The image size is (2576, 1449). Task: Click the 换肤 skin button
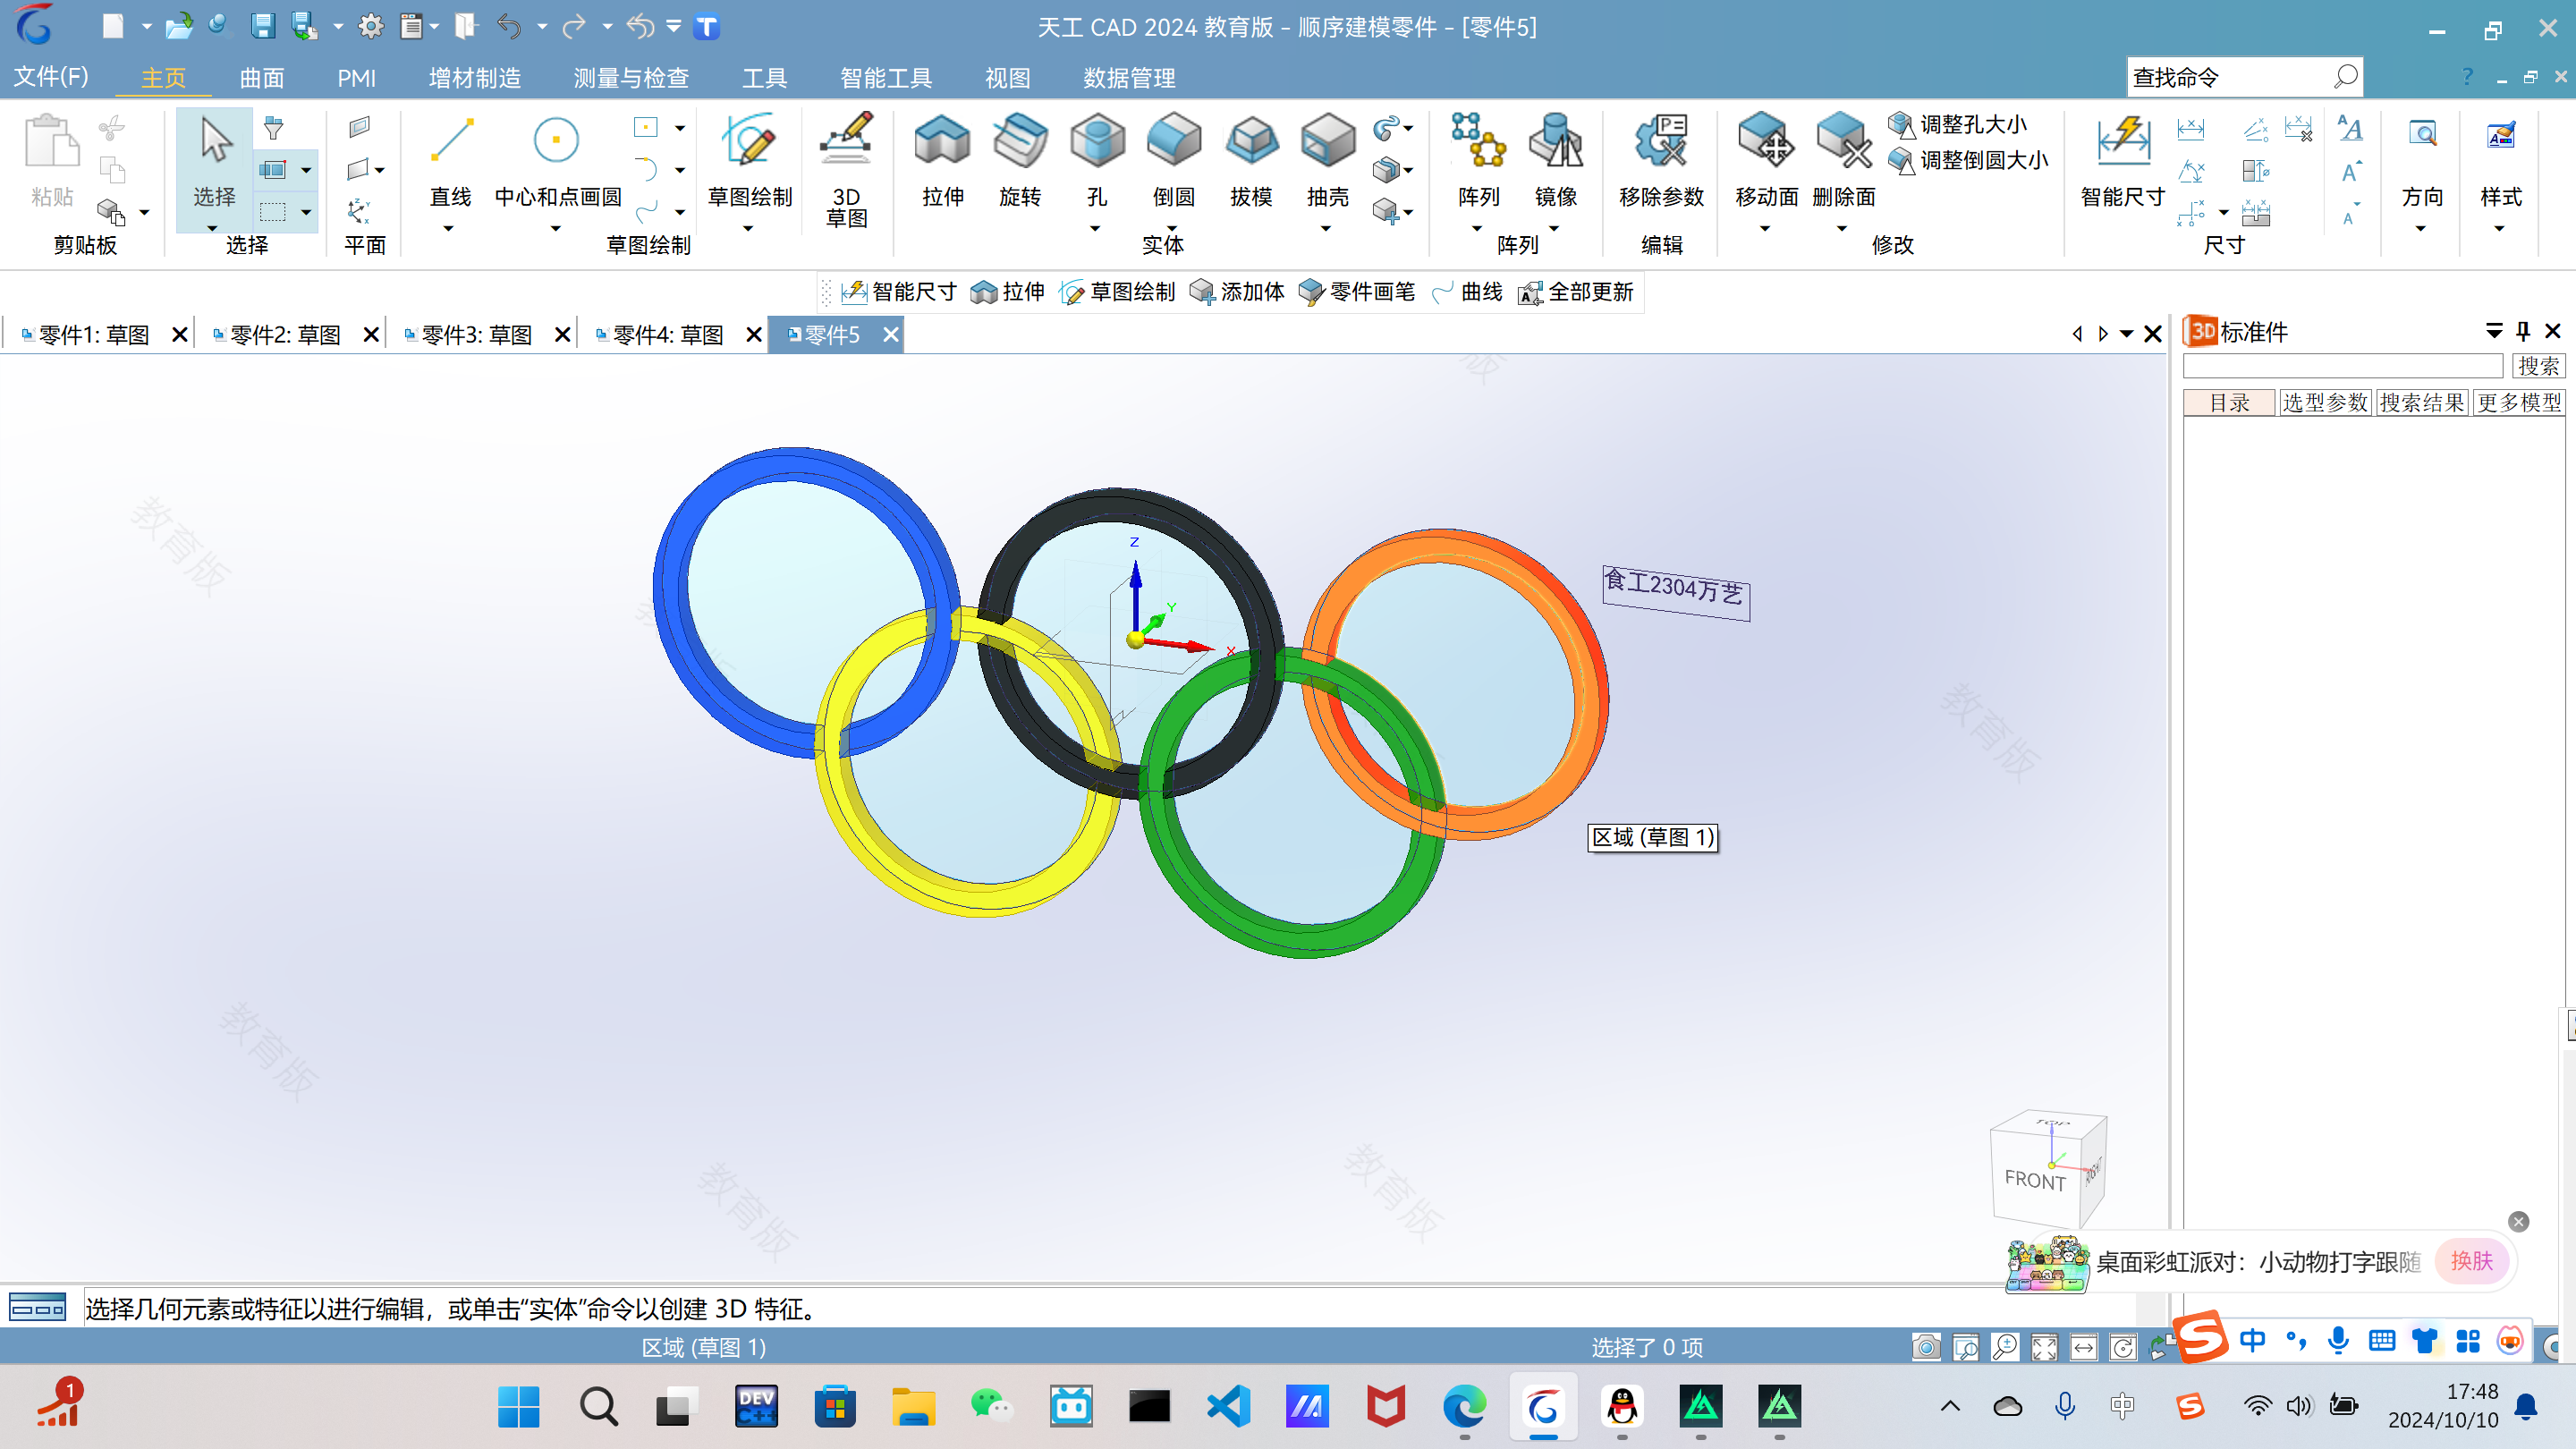[2472, 1261]
